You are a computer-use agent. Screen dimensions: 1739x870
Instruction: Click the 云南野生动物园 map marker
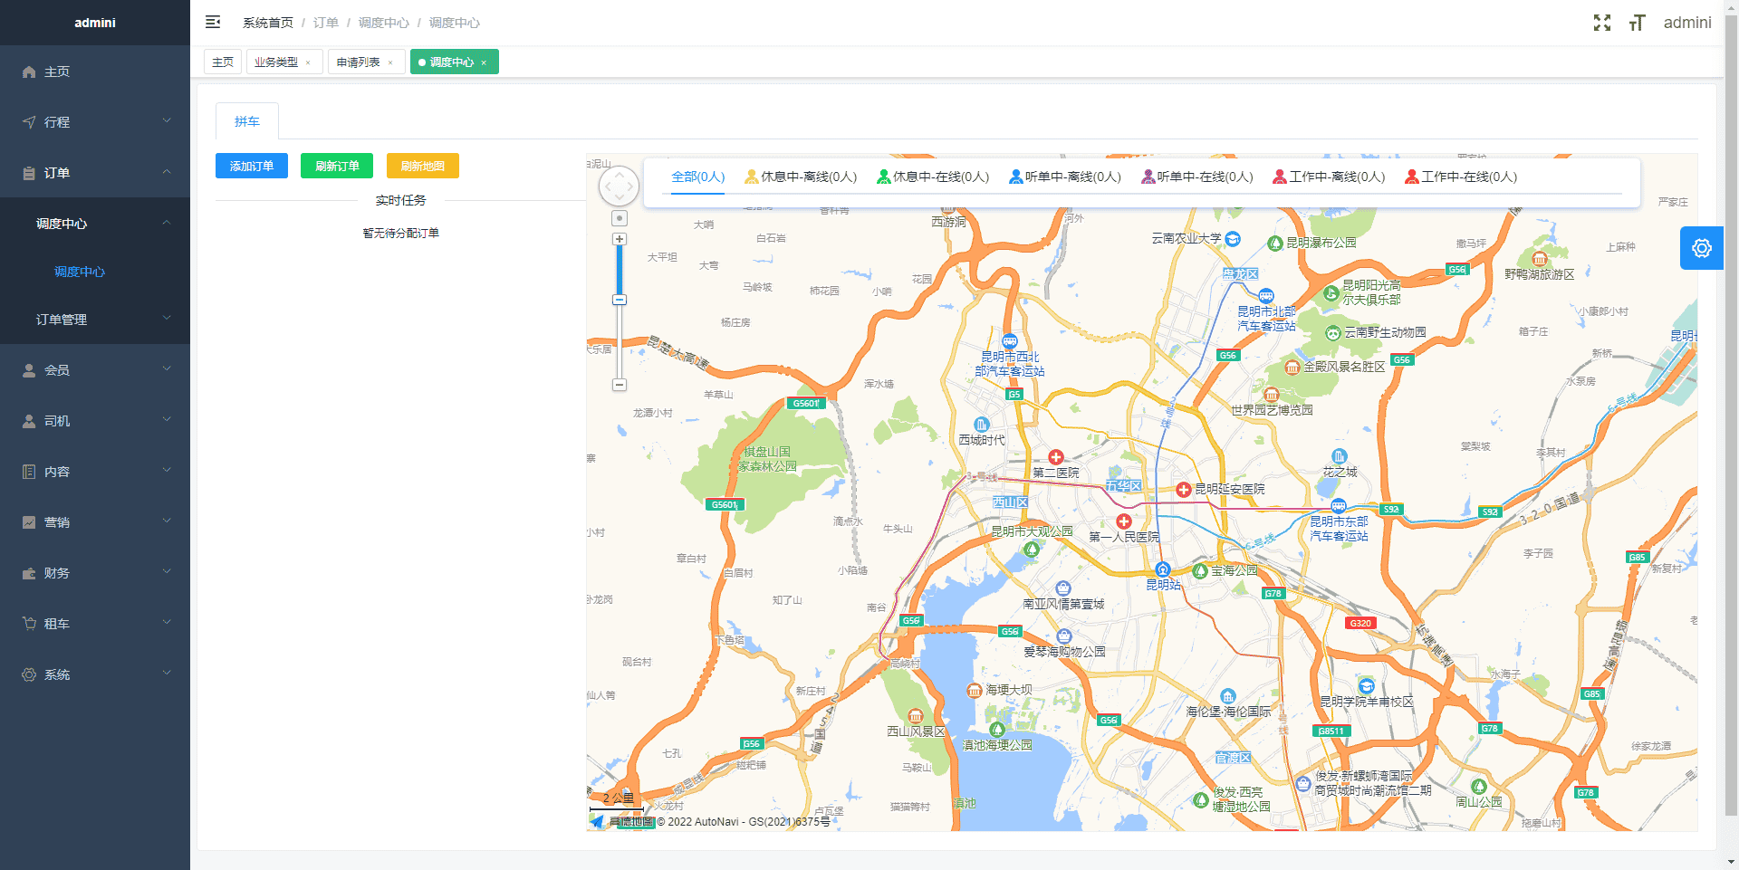1333,333
